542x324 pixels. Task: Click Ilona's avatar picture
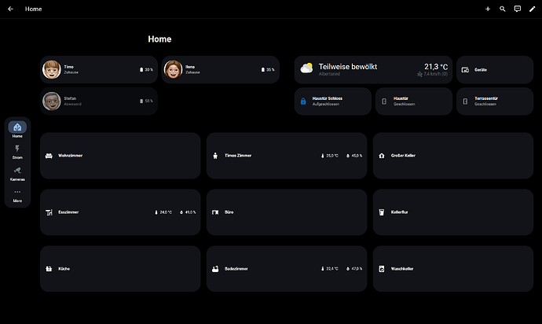173,69
